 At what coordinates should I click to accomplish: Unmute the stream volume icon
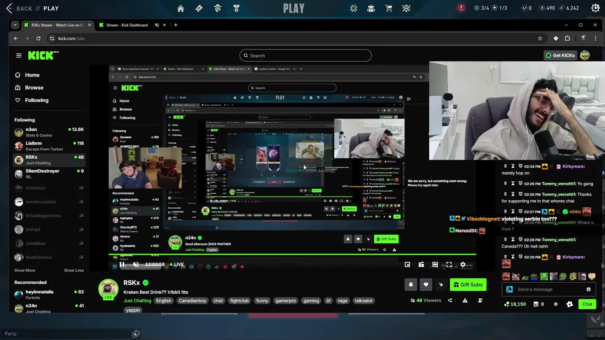click(x=136, y=264)
